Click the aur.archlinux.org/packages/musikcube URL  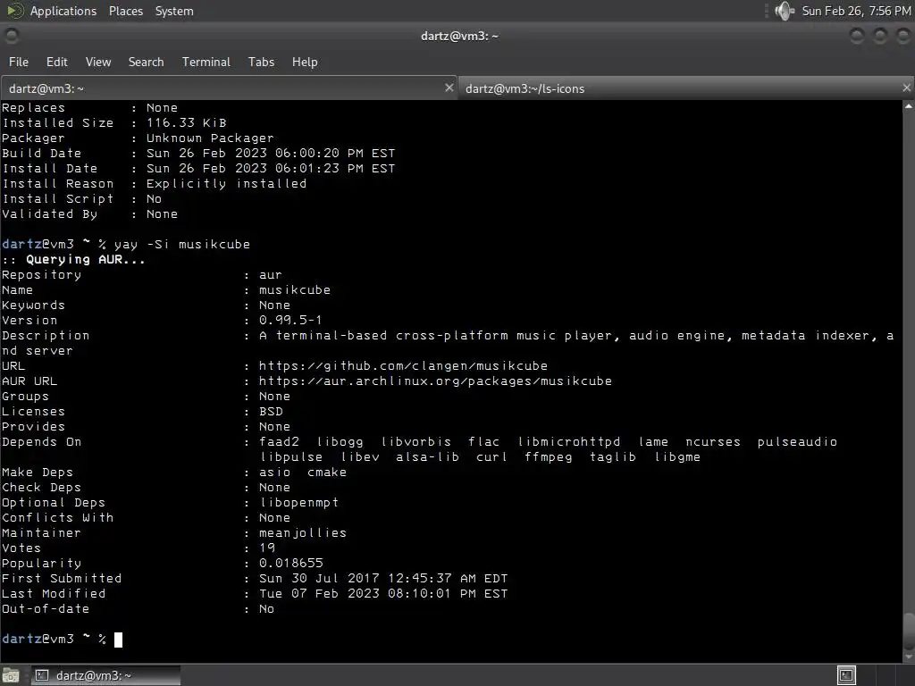[x=435, y=381]
